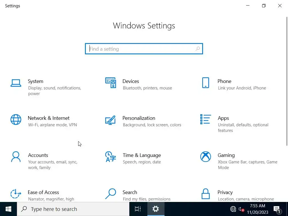The width and height of the screenshot is (288, 216).
Task: Click the network globe tray icon
Action: click(x=233, y=209)
